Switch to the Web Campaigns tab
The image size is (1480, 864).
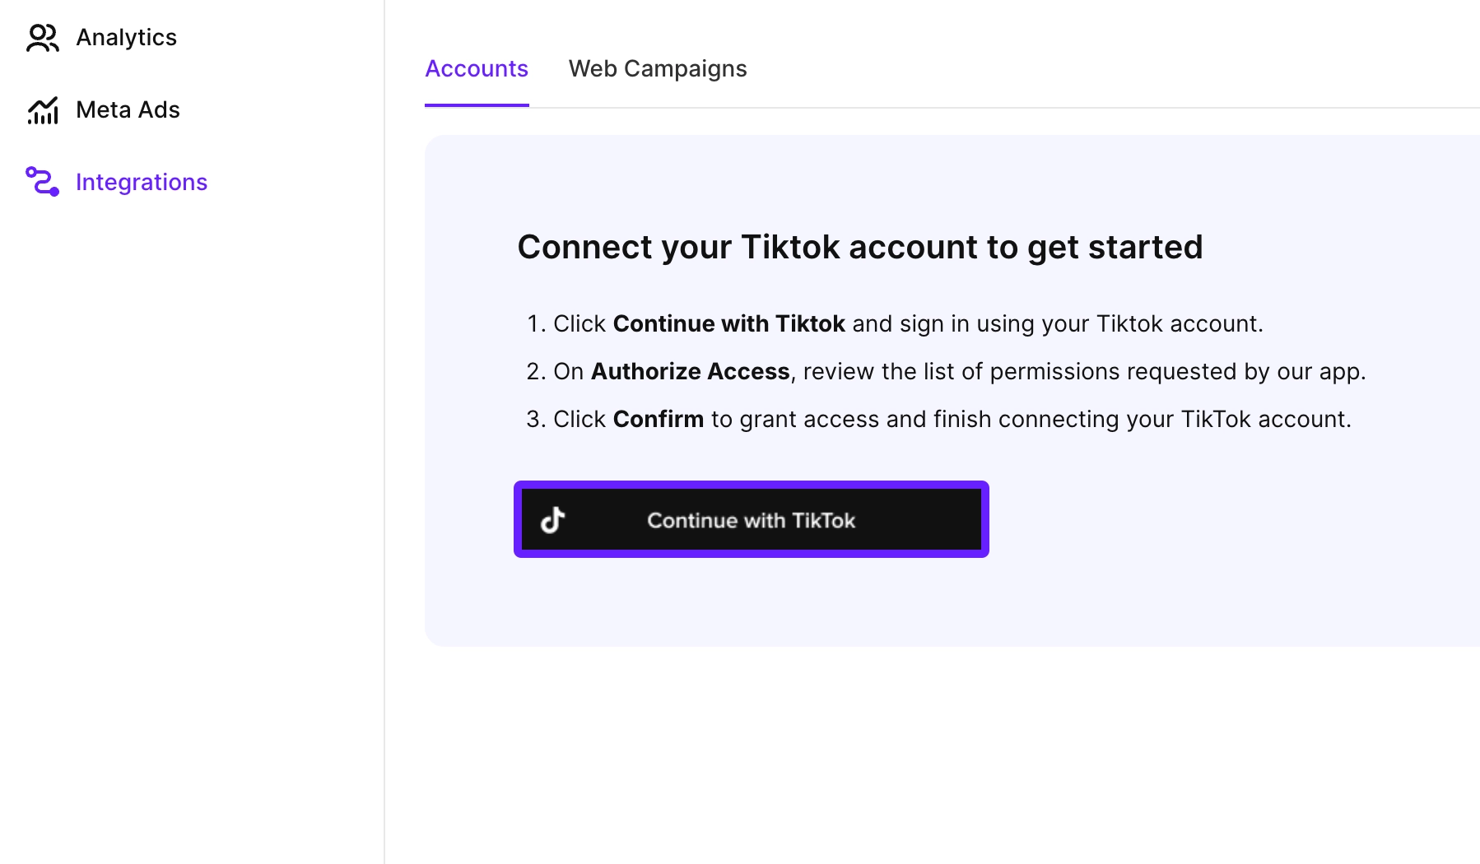point(657,68)
